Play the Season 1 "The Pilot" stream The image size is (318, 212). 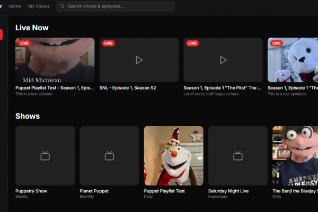coord(223,60)
